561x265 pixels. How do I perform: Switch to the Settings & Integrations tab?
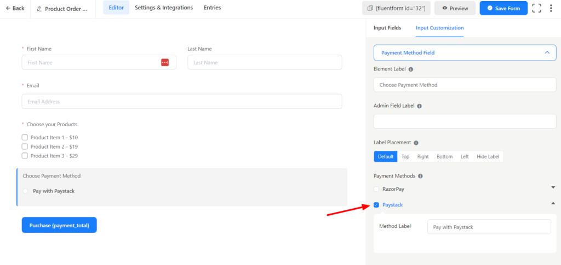point(163,8)
